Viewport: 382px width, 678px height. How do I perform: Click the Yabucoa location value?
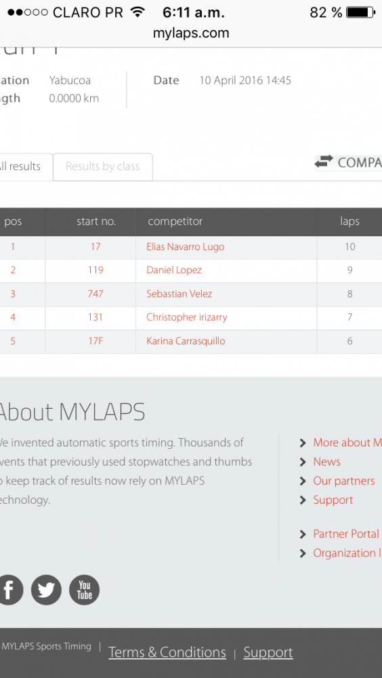point(70,81)
